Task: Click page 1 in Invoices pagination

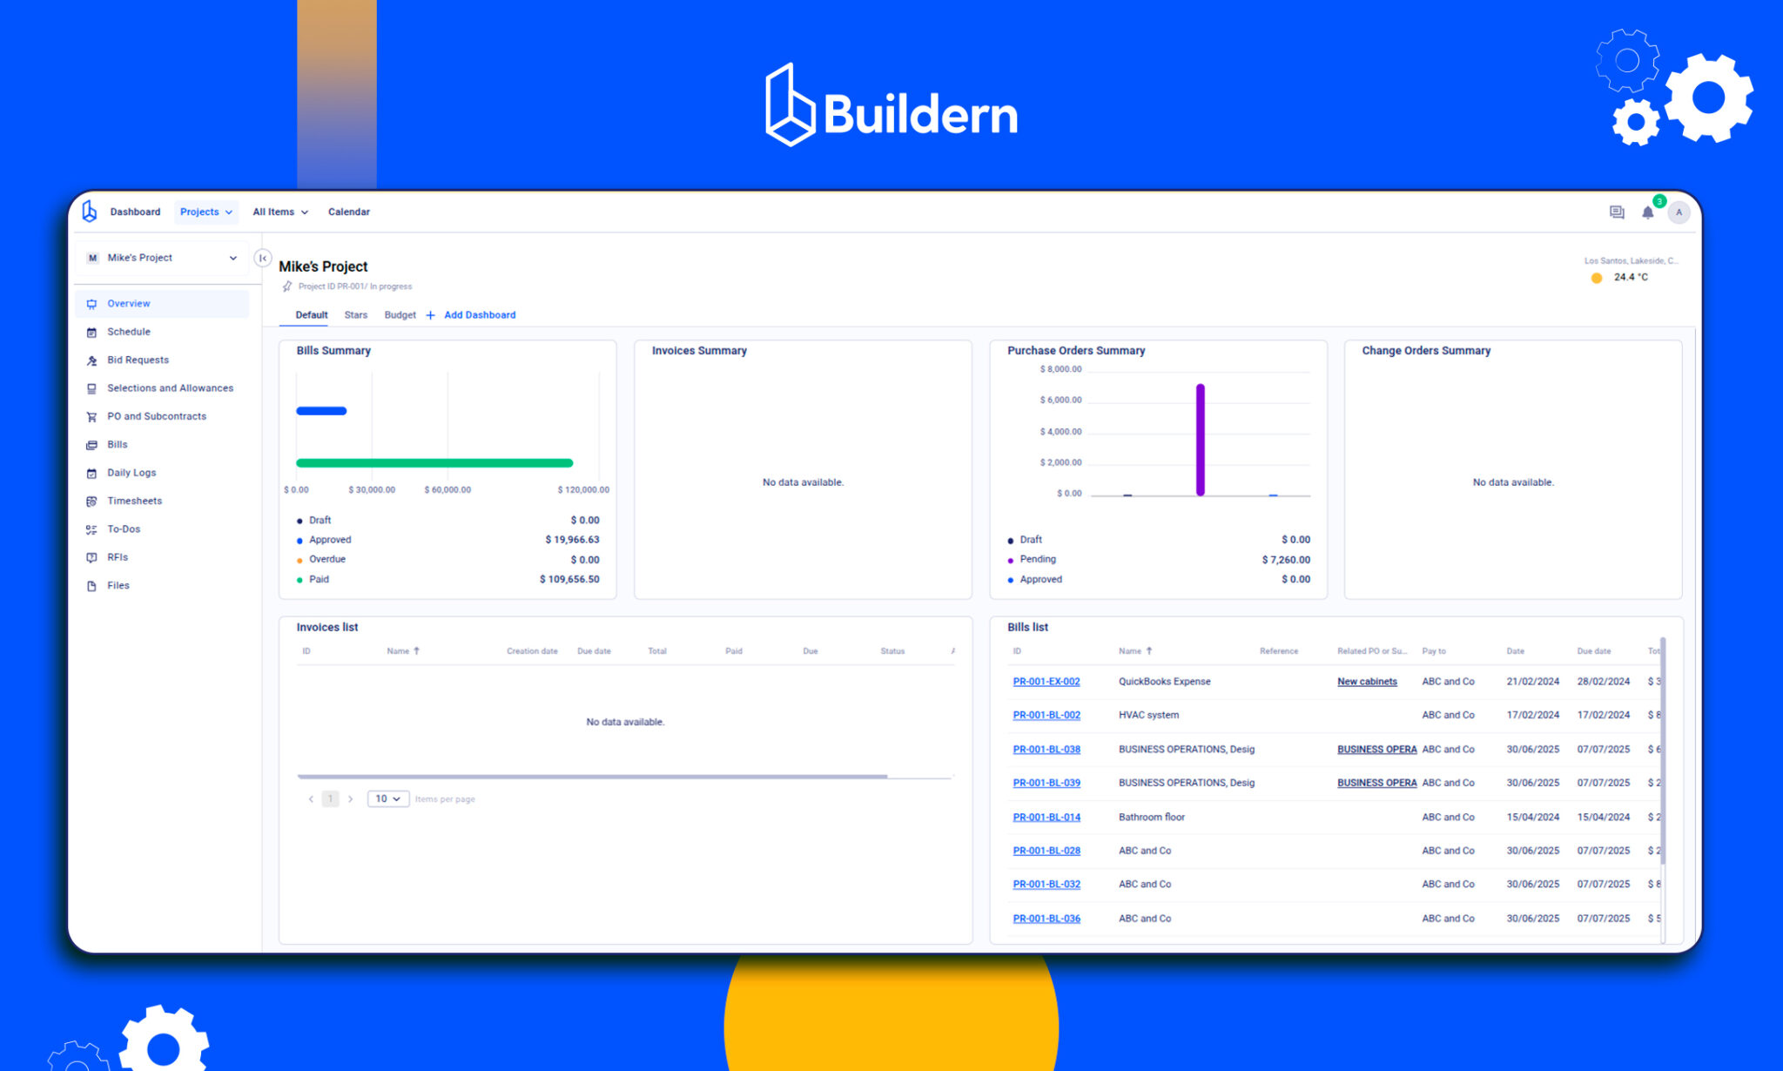Action: (330, 798)
